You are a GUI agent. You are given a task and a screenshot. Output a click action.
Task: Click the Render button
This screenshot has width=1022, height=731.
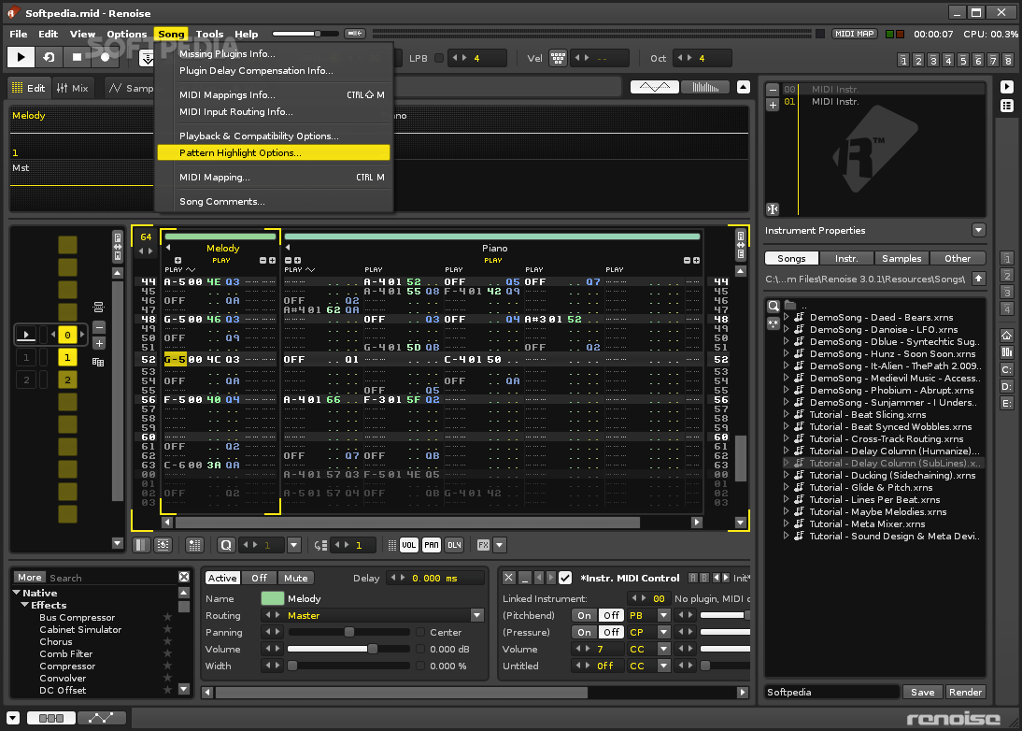(x=965, y=692)
